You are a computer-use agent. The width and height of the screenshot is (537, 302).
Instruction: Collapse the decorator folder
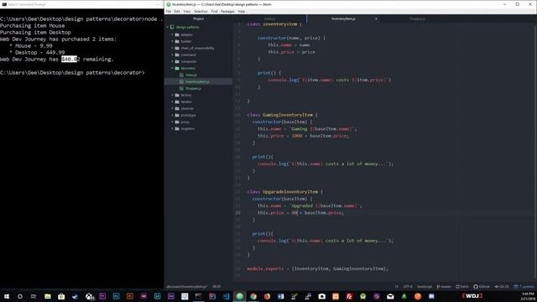pos(172,68)
